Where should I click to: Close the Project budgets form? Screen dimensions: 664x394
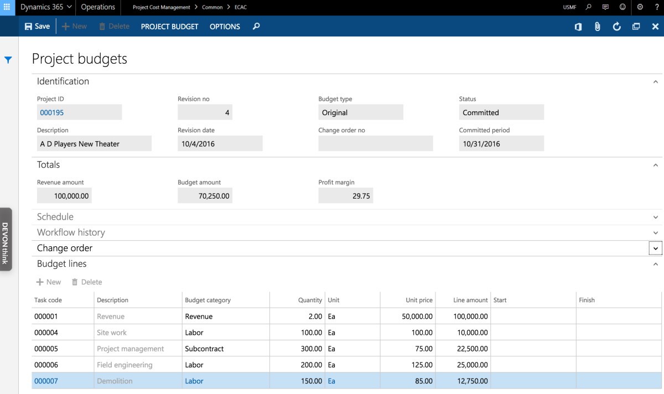click(656, 27)
